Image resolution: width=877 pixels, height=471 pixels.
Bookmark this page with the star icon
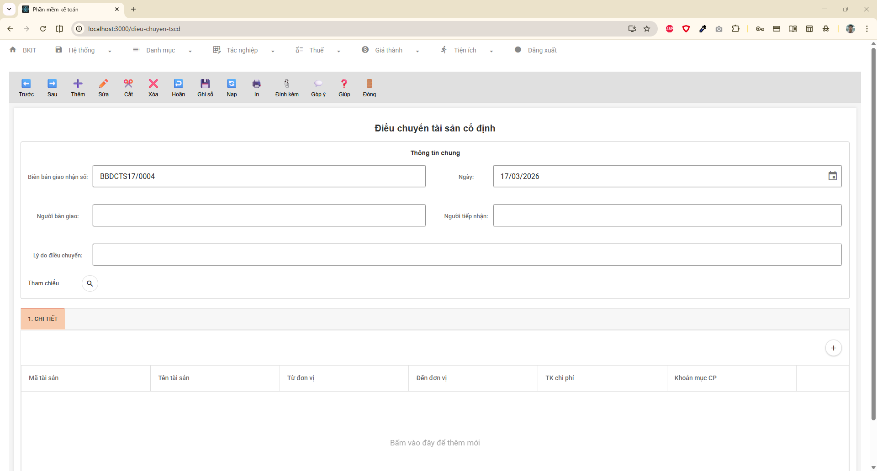click(x=647, y=29)
